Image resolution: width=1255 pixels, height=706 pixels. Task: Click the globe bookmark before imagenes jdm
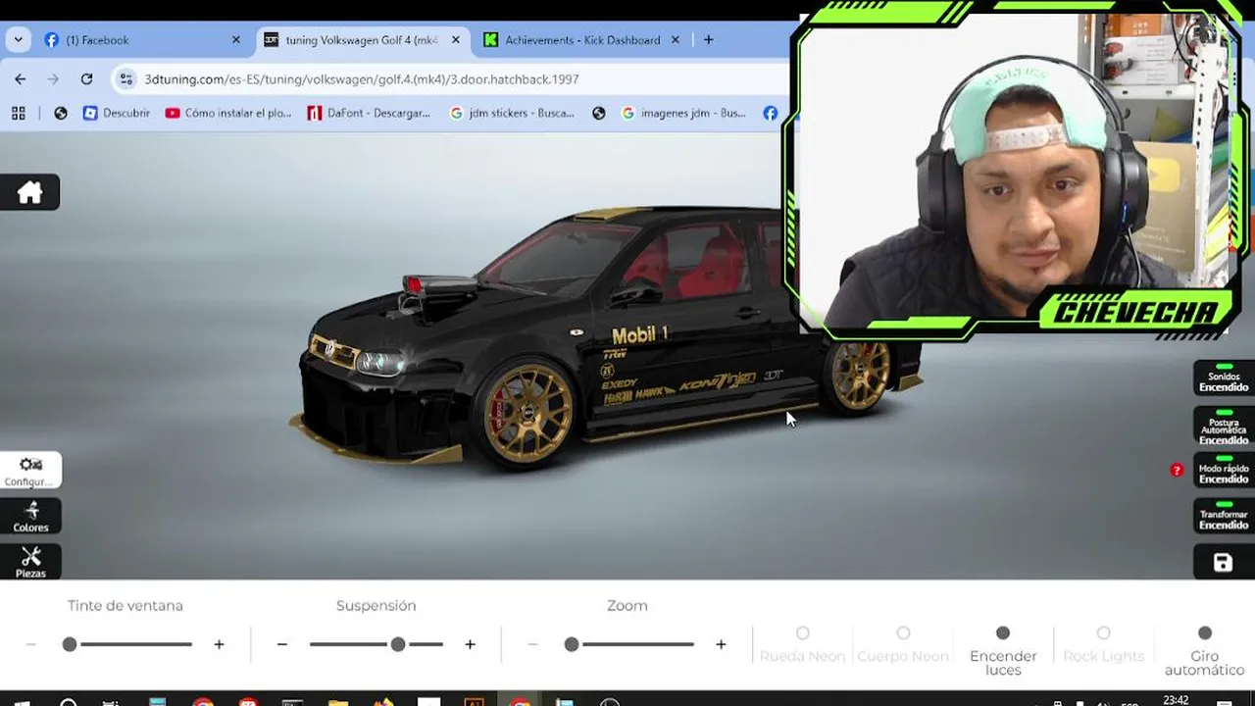(599, 113)
